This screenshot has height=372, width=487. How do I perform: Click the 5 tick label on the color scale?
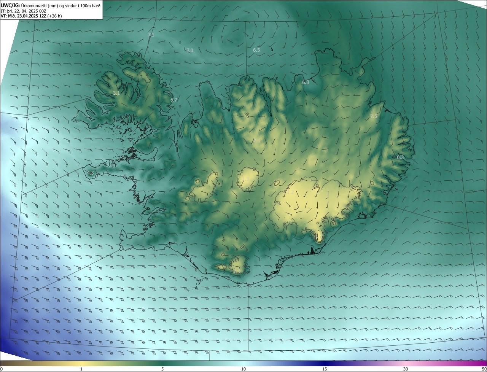click(162, 369)
